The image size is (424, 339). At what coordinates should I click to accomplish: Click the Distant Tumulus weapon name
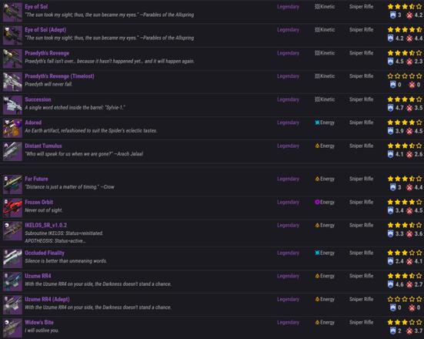(x=43, y=146)
